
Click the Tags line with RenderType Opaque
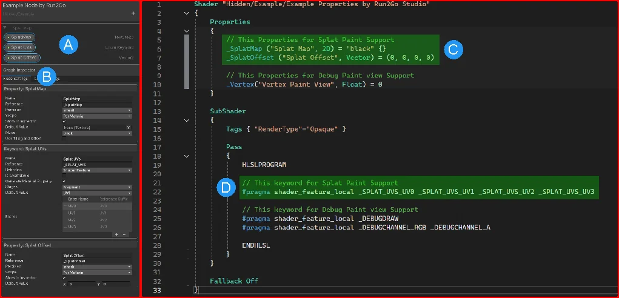(286, 129)
